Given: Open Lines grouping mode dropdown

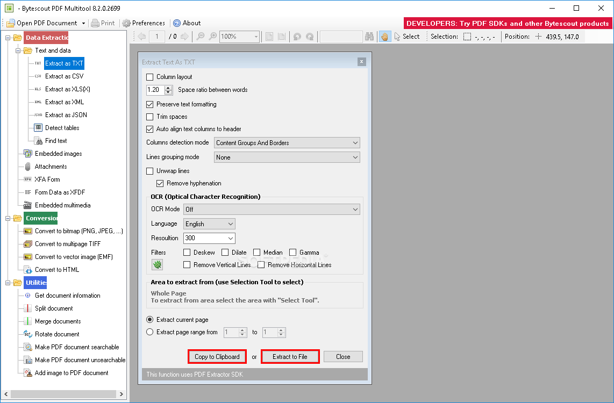Looking at the screenshot, I should click(x=287, y=157).
